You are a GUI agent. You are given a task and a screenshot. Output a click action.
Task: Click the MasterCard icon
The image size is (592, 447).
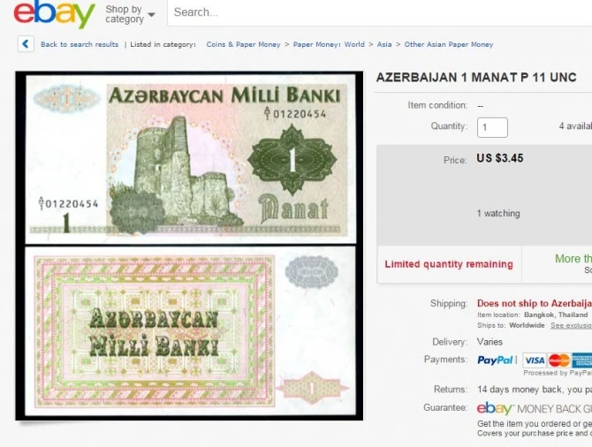point(558,360)
